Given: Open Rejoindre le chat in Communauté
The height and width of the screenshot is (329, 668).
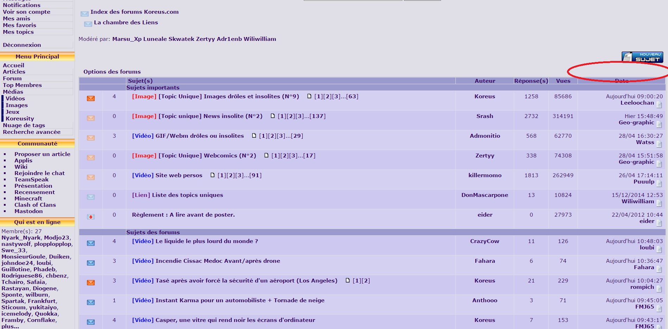Looking at the screenshot, I should (39, 173).
